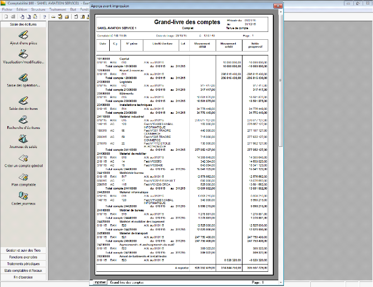Click the Mobilier de bureau account heading
The width and height of the screenshot is (373, 287).
tap(132, 210)
